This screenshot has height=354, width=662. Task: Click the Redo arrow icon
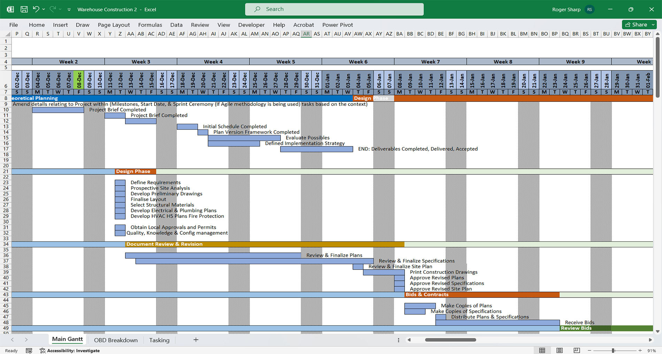[x=53, y=9]
